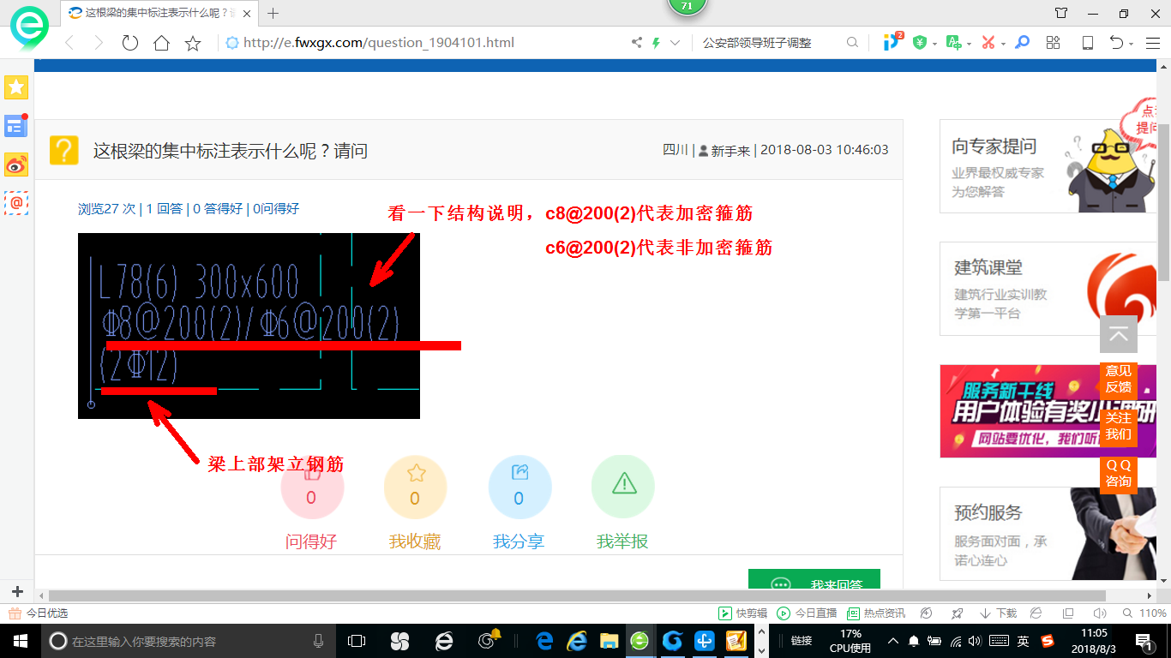This screenshot has width=1171, height=658.
Task: Open a new tab with plus button
Action: [x=273, y=13]
